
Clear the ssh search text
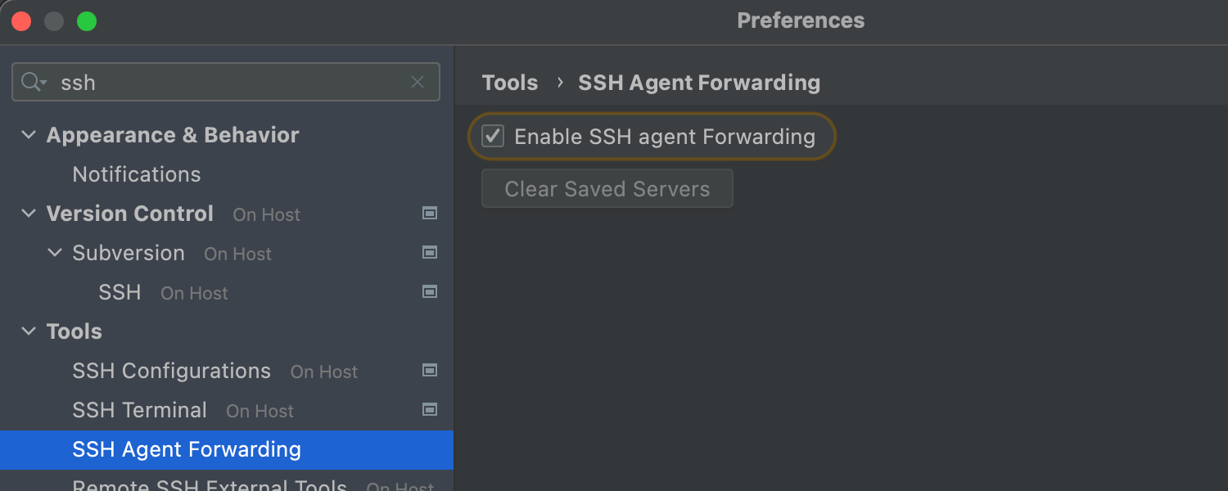[x=418, y=82]
